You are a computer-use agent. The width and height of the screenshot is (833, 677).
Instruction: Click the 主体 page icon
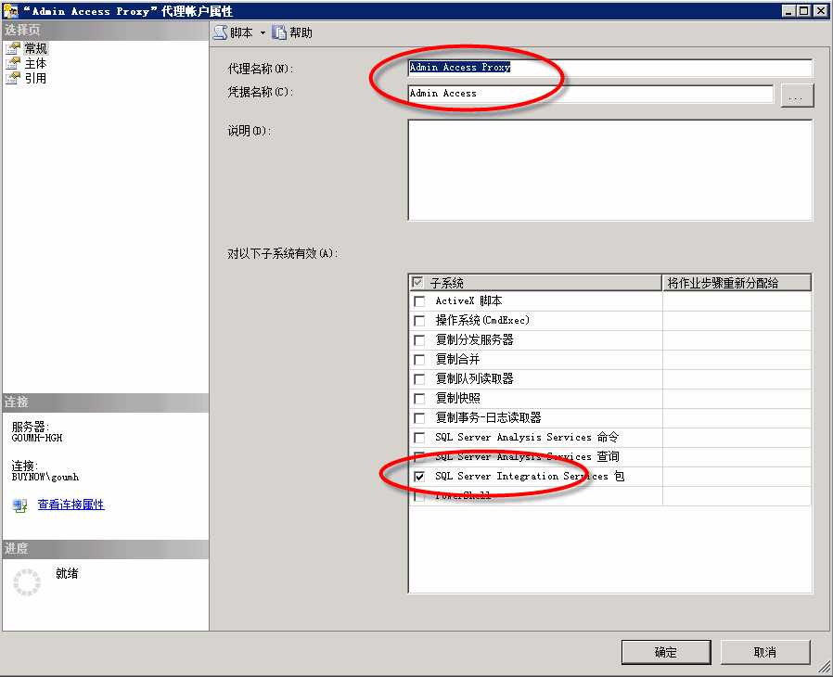(x=13, y=64)
